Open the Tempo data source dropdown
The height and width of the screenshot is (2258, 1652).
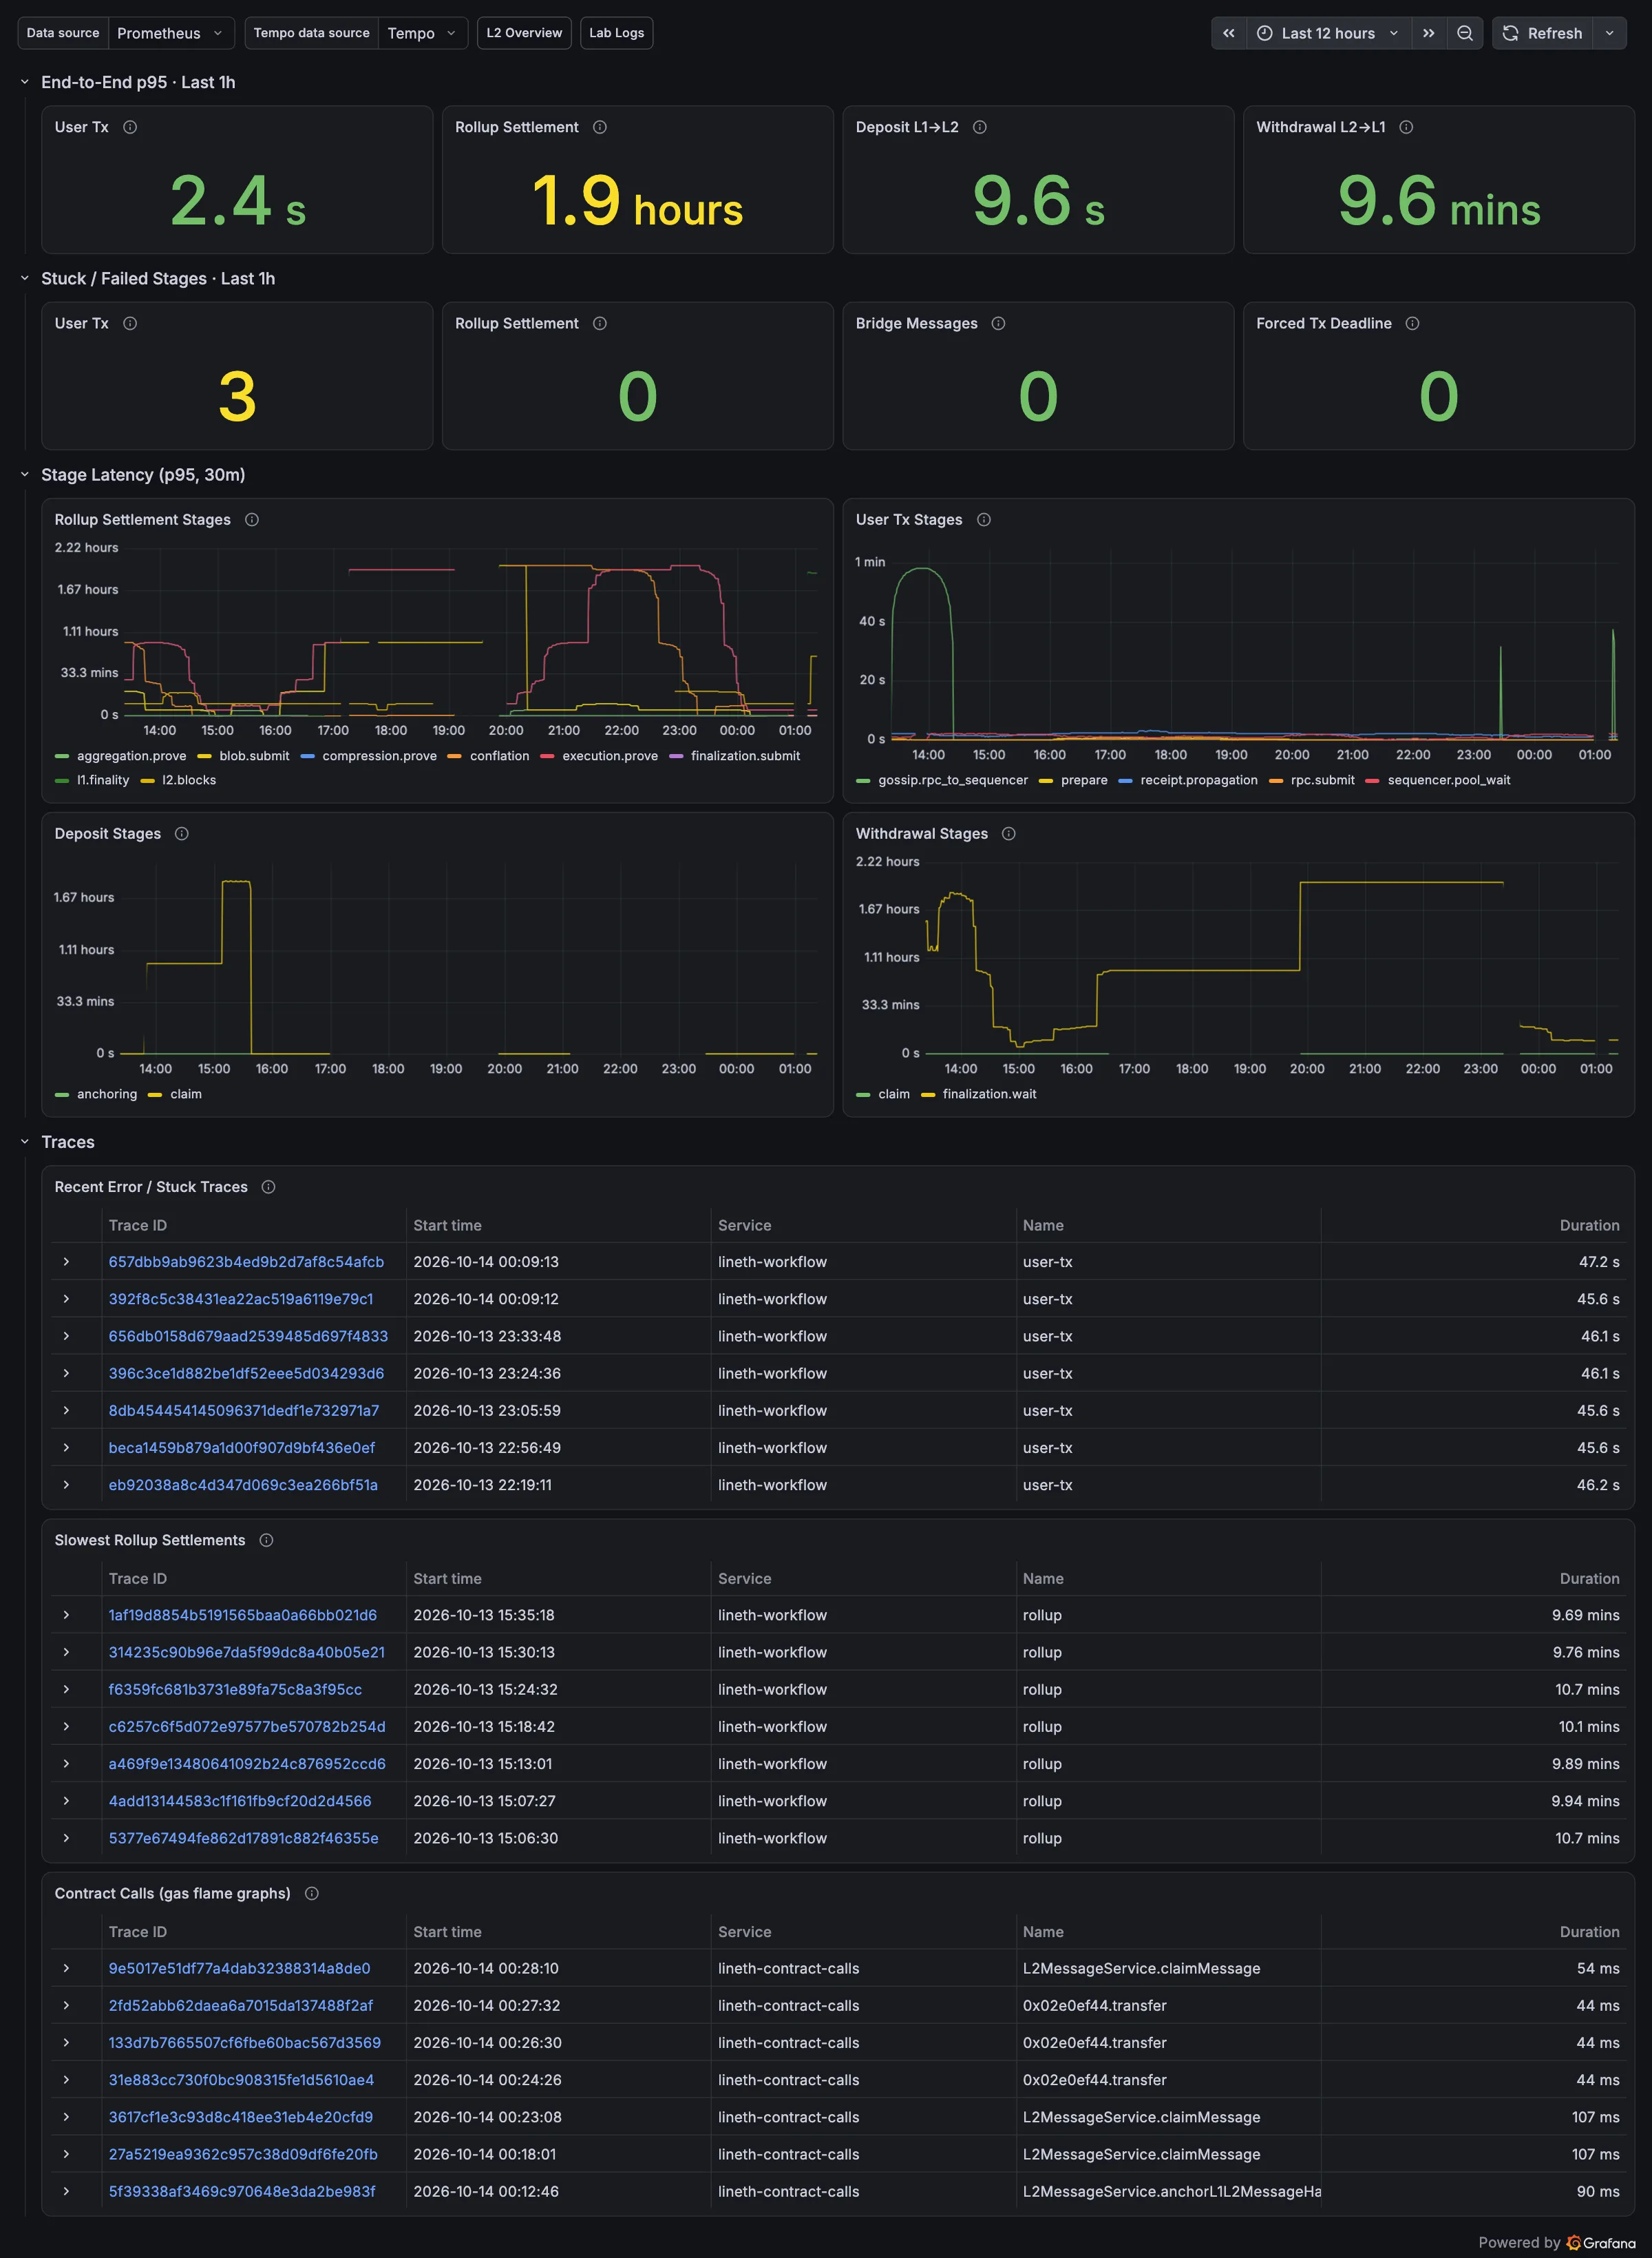coord(422,33)
